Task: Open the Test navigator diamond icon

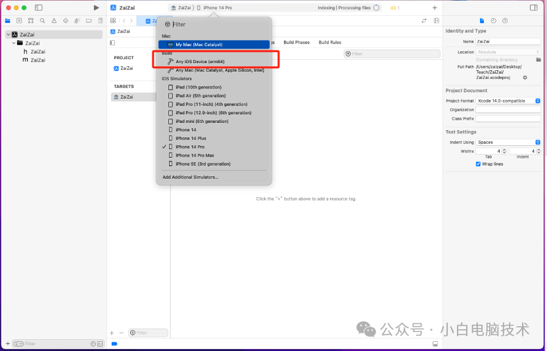Action: click(66, 21)
